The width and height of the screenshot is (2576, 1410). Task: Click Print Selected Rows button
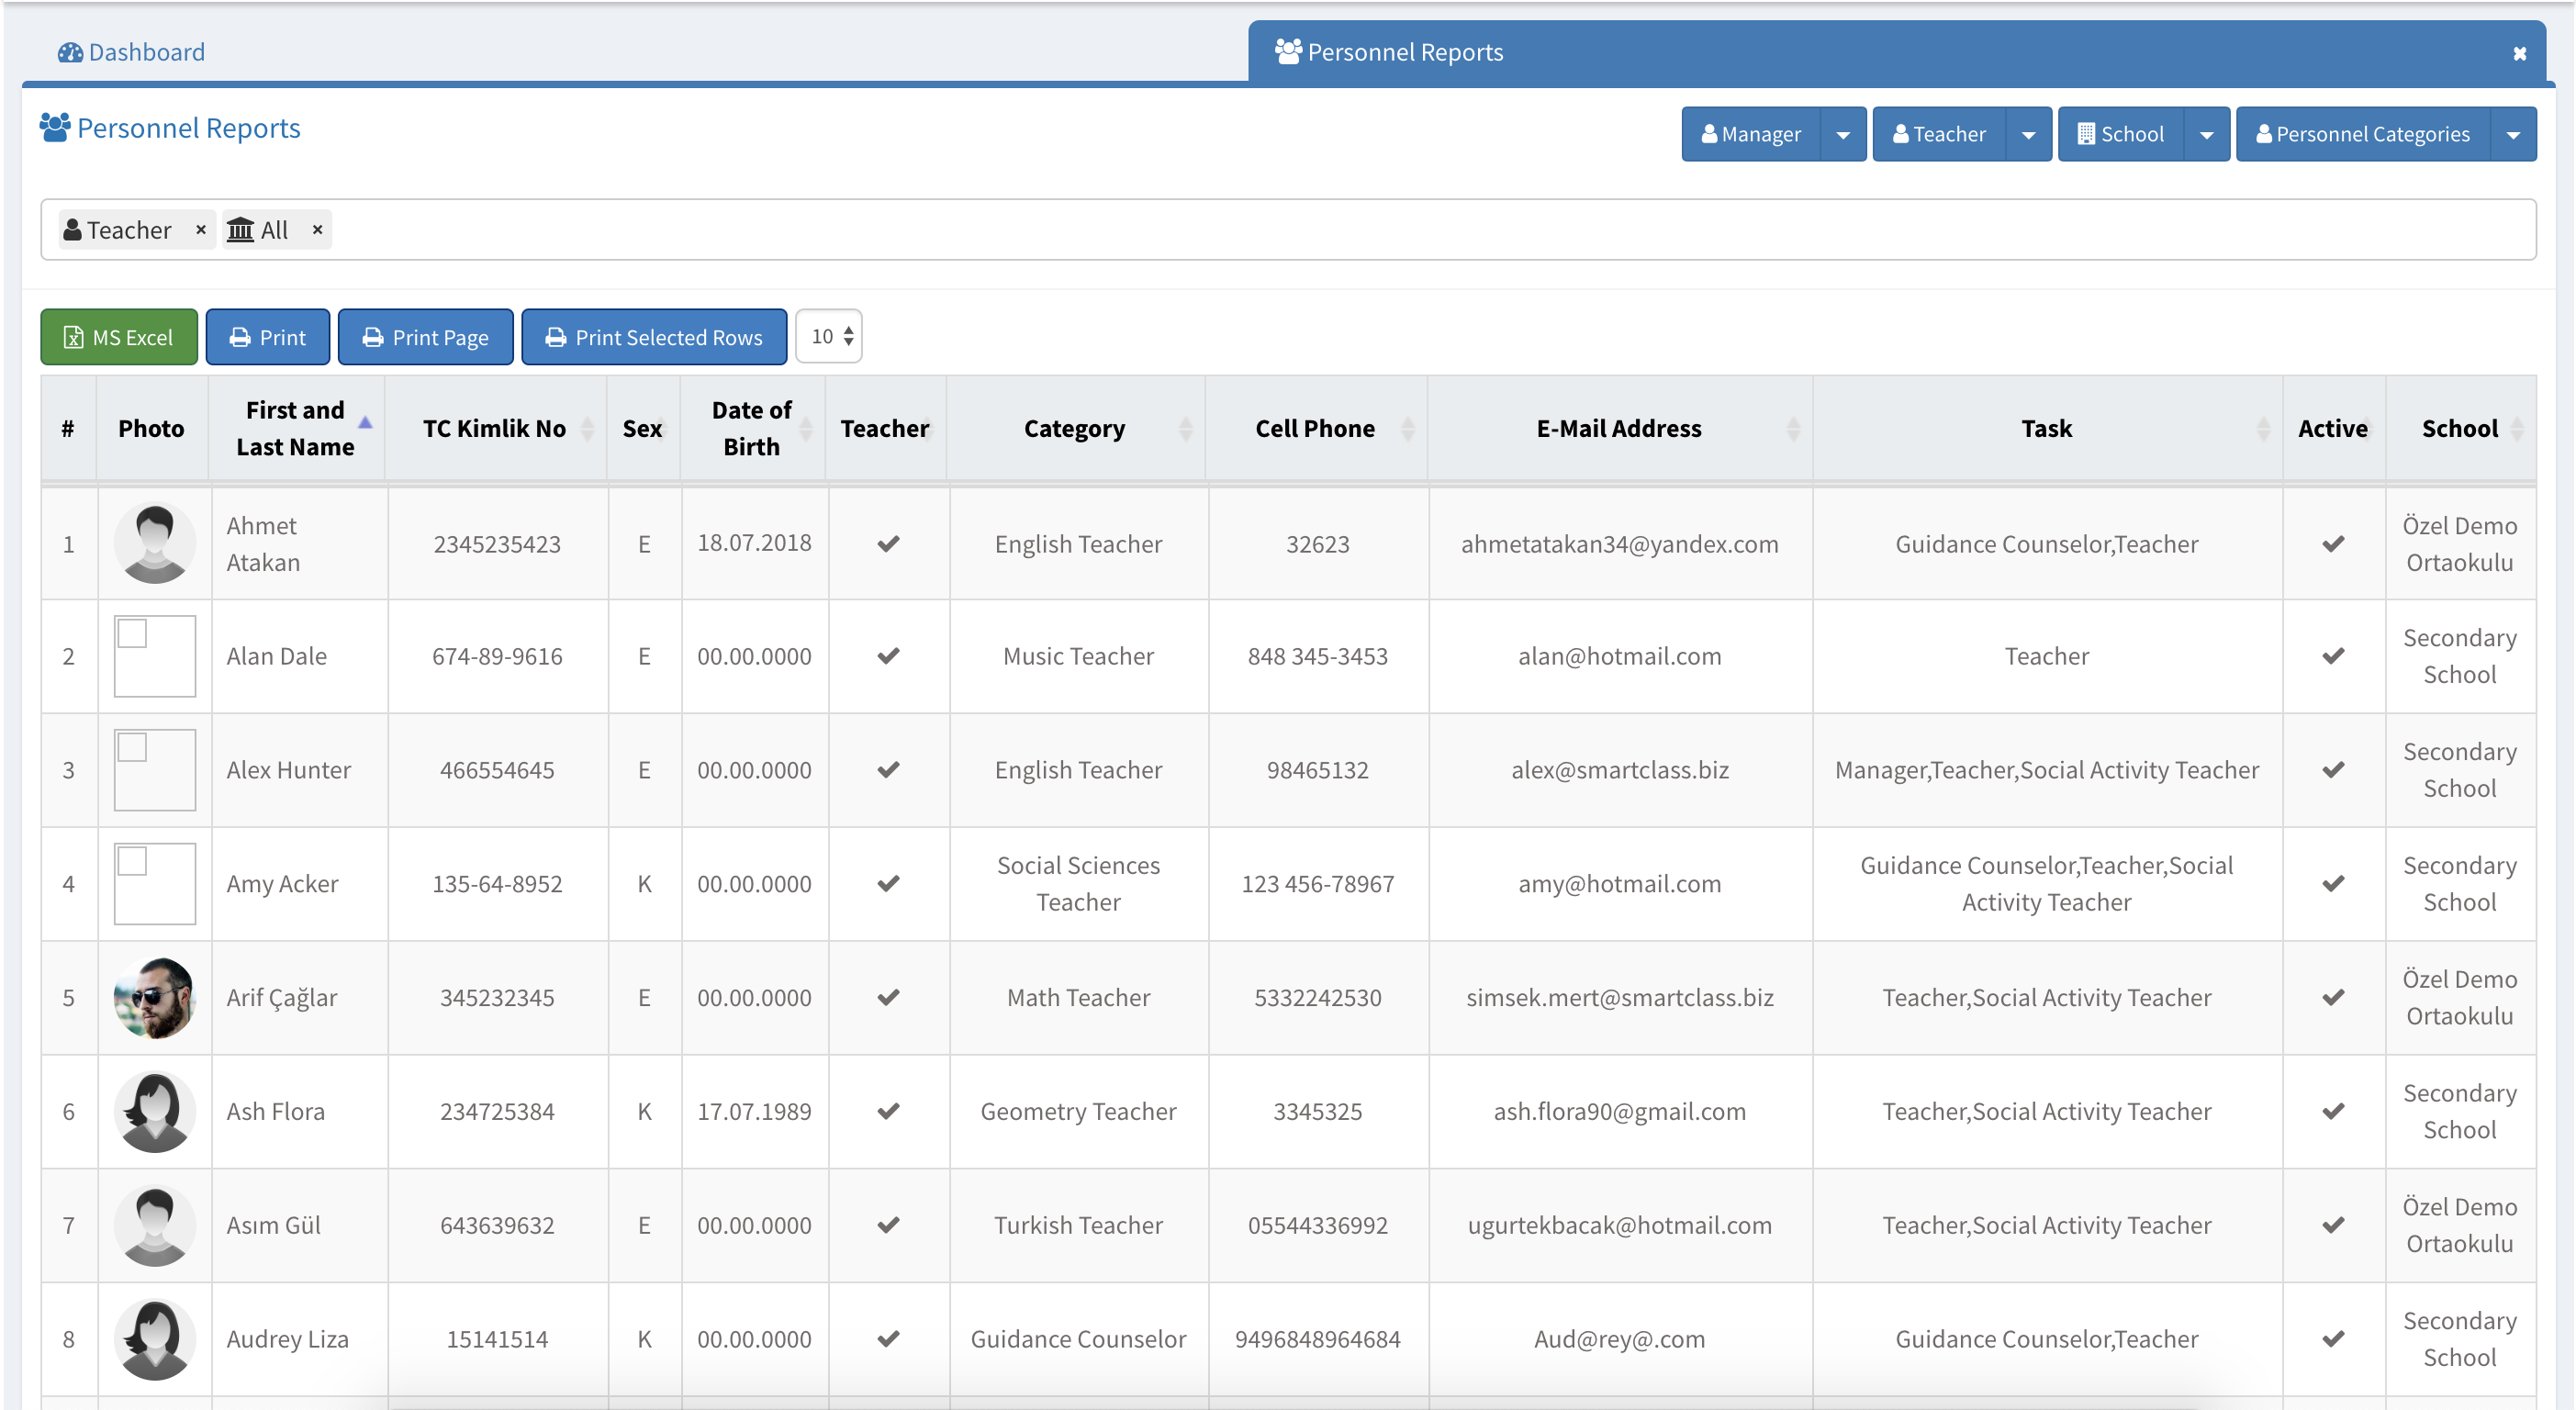click(654, 338)
